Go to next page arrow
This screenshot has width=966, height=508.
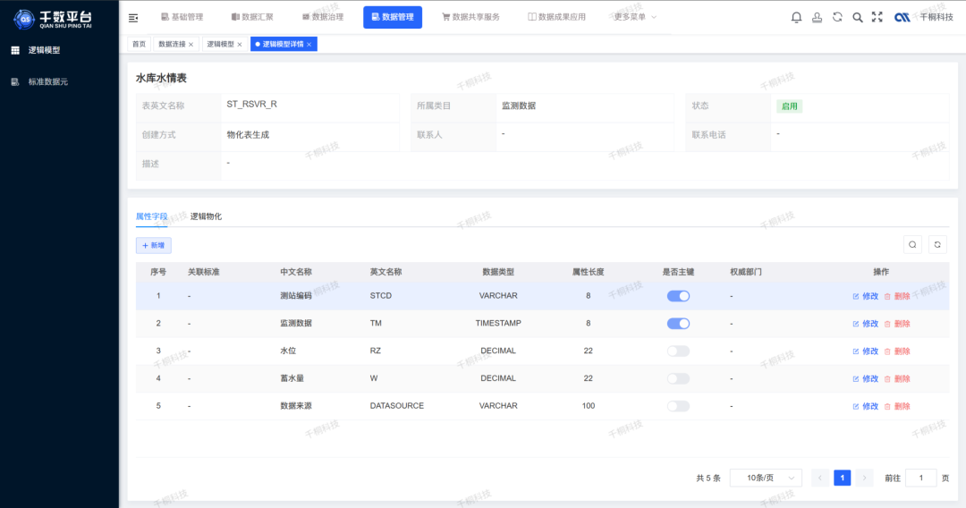point(864,478)
